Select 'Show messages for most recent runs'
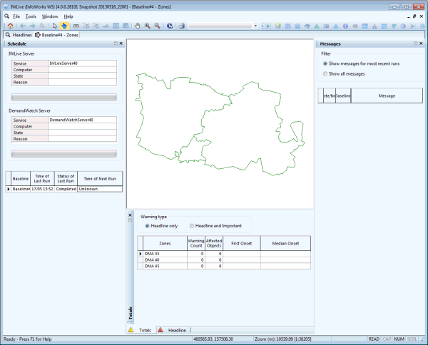 [325, 63]
